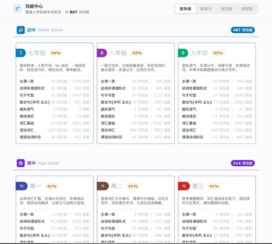Open the 高二 card title
This screenshot has height=244, width=272.
[117, 186]
